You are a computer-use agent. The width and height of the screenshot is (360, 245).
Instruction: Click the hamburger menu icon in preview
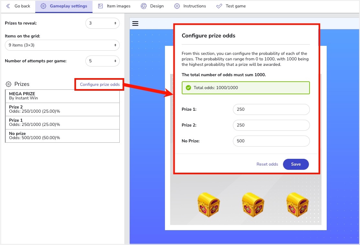135,23
